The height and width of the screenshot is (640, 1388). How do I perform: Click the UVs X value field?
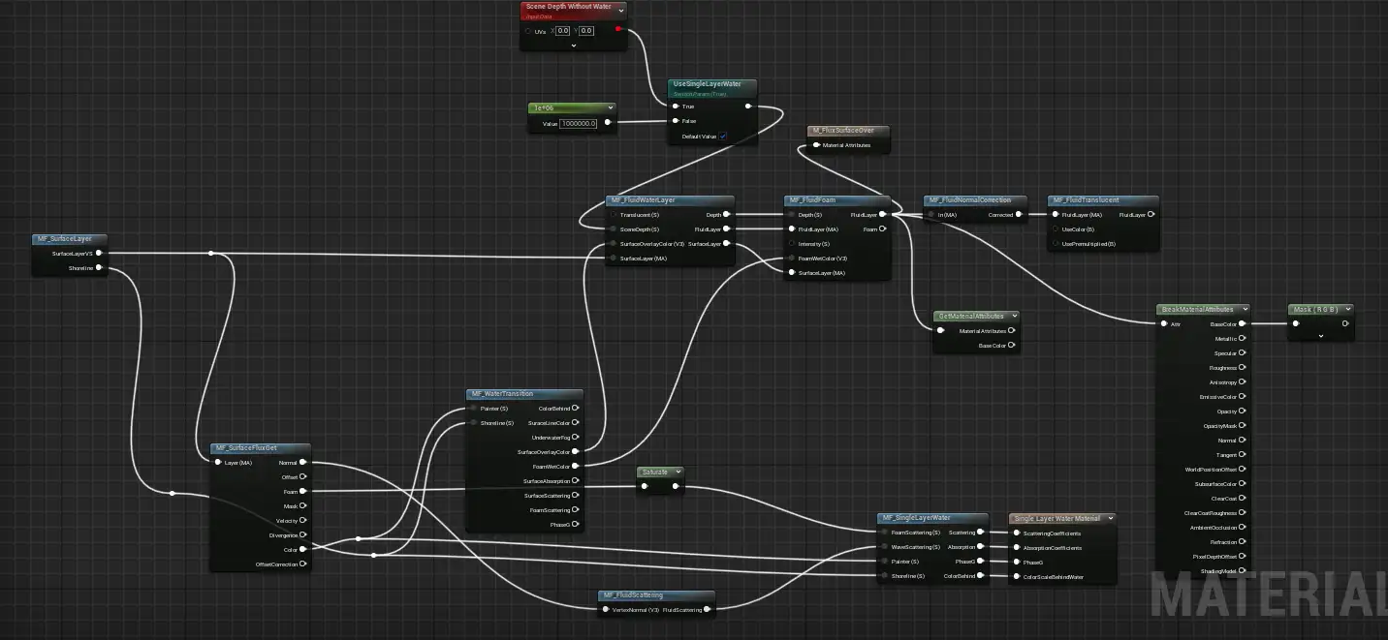[562, 31]
